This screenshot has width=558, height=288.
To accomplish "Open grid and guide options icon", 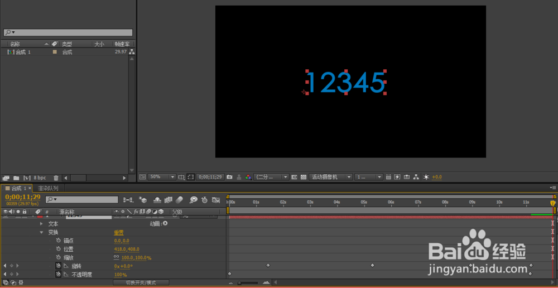I will [181, 177].
